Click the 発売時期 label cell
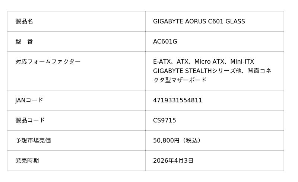 click(27, 161)
